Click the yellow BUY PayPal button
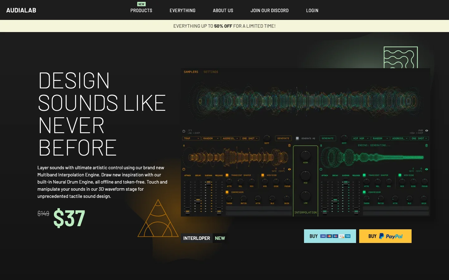The height and width of the screenshot is (280, 449). (385, 236)
